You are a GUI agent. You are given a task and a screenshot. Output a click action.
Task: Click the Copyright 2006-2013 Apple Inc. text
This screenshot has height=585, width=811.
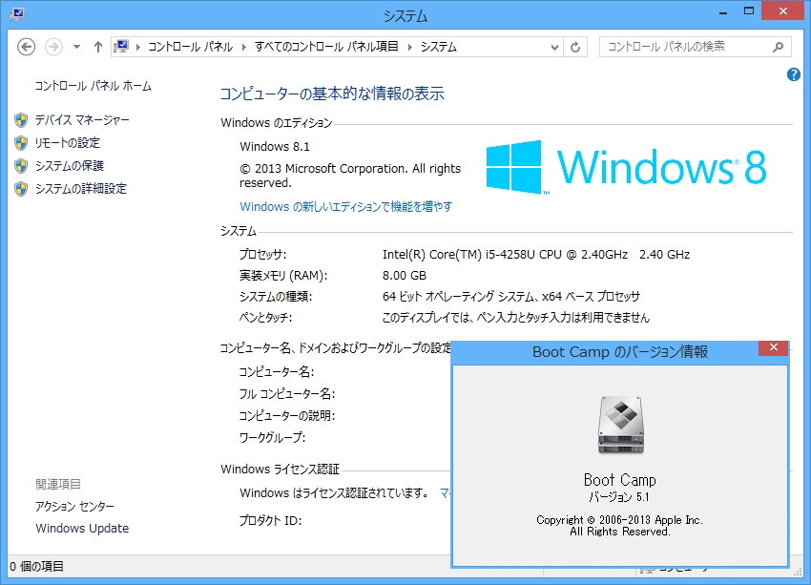click(619, 520)
